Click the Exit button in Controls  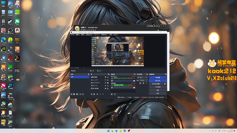(x=158, y=93)
